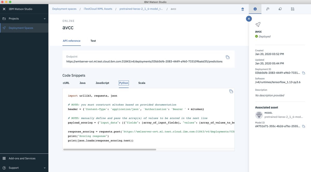Switch to the Test tab
The height and width of the screenshot is (172, 311).
click(93, 41)
